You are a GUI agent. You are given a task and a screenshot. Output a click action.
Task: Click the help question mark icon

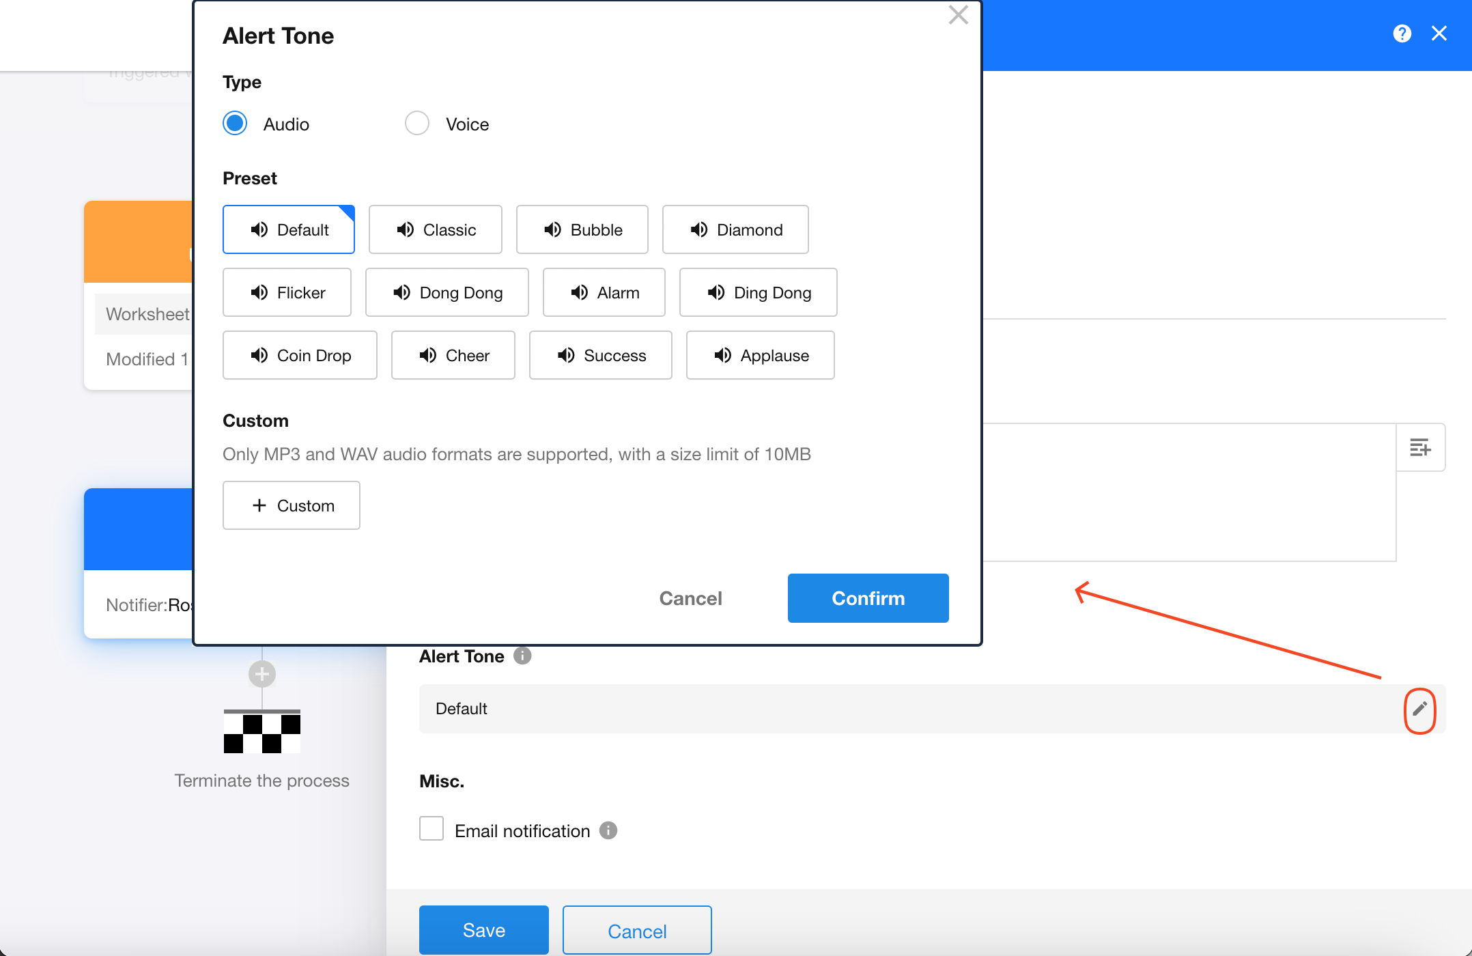(x=1402, y=33)
